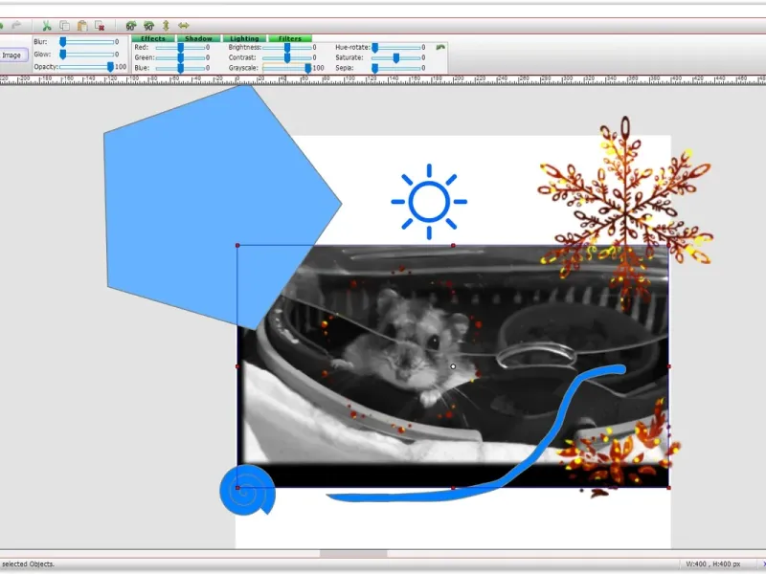The image size is (766, 574).
Task: Click the Grayscale slider
Action: coord(287,68)
